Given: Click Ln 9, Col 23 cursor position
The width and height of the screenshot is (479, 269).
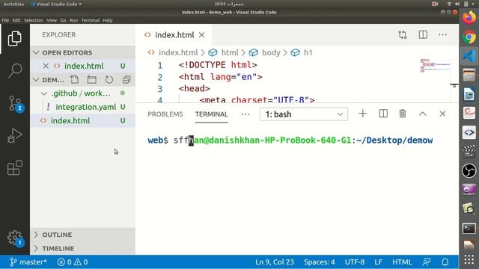Looking at the screenshot, I should pyautogui.click(x=275, y=262).
